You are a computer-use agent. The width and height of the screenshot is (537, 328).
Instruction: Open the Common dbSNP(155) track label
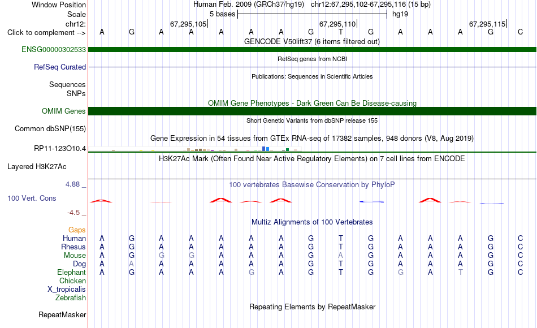click(x=50, y=128)
